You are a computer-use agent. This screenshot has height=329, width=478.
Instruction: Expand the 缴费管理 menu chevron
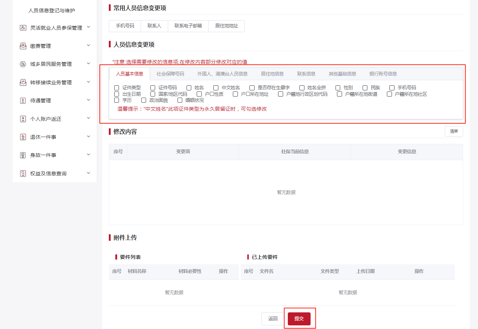88,46
